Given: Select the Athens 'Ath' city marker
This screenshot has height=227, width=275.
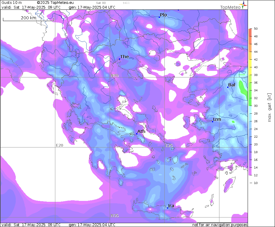Looking at the screenshot, I should pyautogui.click(x=137, y=134).
